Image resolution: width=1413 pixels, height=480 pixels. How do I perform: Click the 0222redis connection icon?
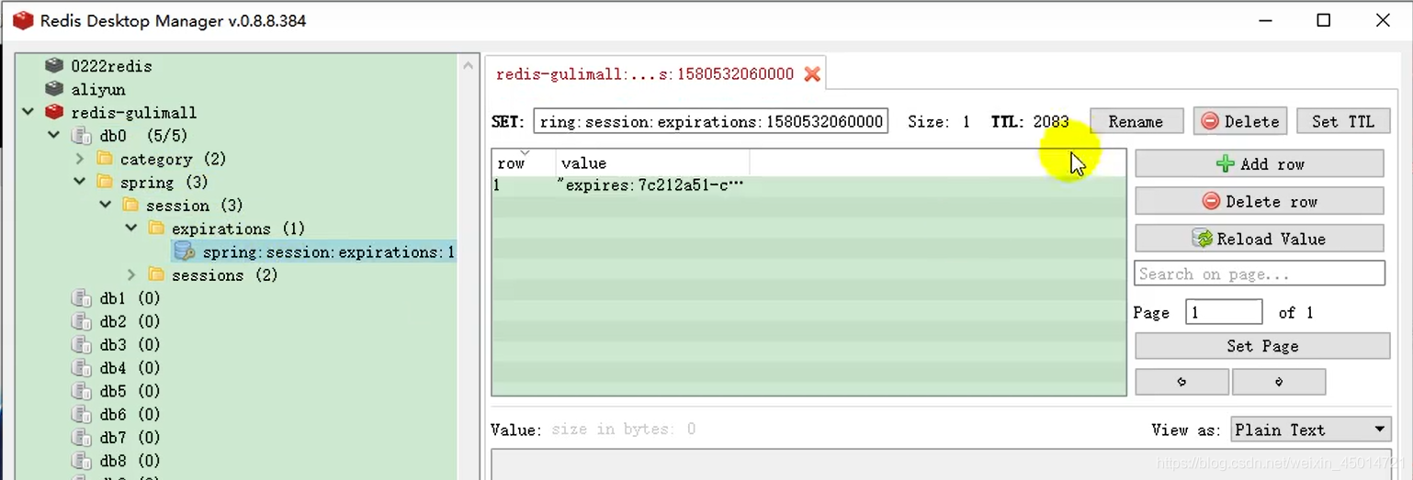click(x=54, y=66)
